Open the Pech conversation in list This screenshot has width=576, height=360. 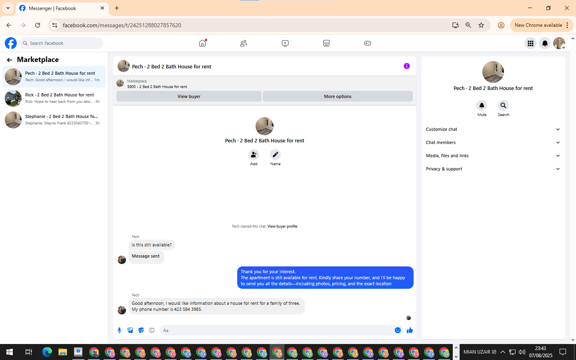(x=54, y=76)
